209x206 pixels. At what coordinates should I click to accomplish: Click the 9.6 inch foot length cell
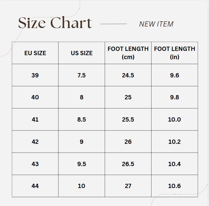click(175, 75)
